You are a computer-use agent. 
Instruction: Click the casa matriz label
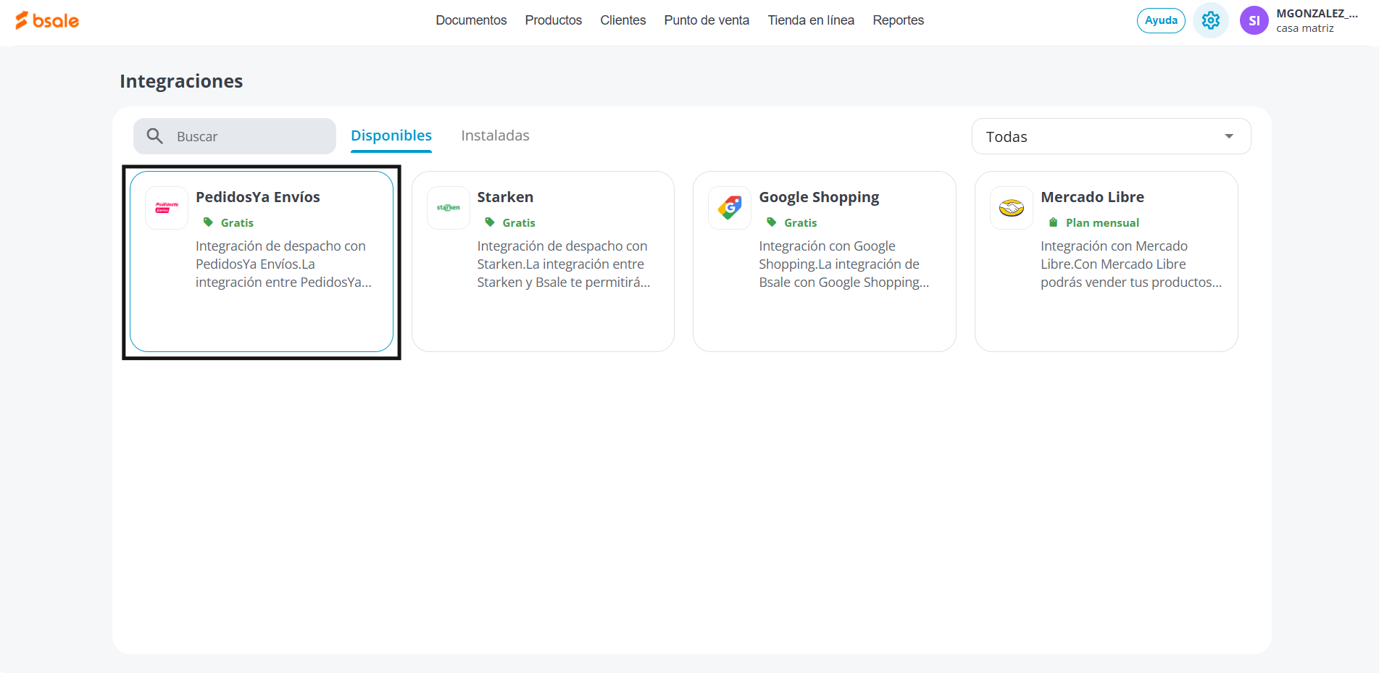pos(1305,28)
